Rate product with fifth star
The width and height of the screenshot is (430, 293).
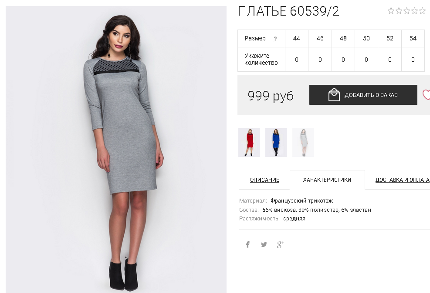coord(422,11)
